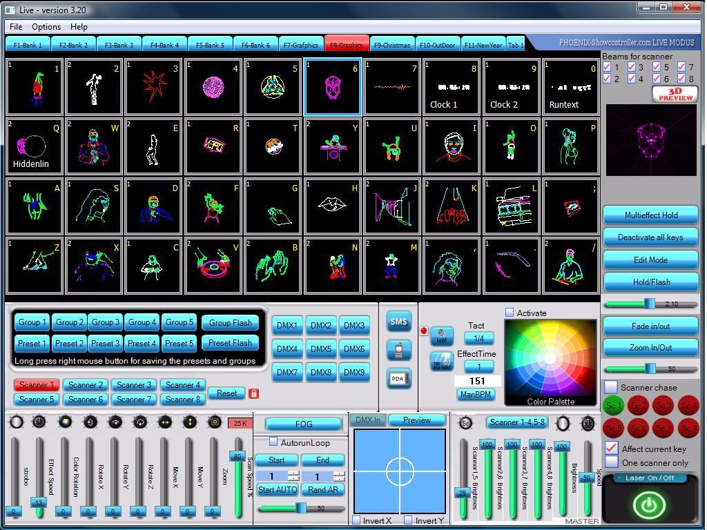Click the icon above the Zoom slider
Screen dimensions: 707x530
tap(215, 422)
